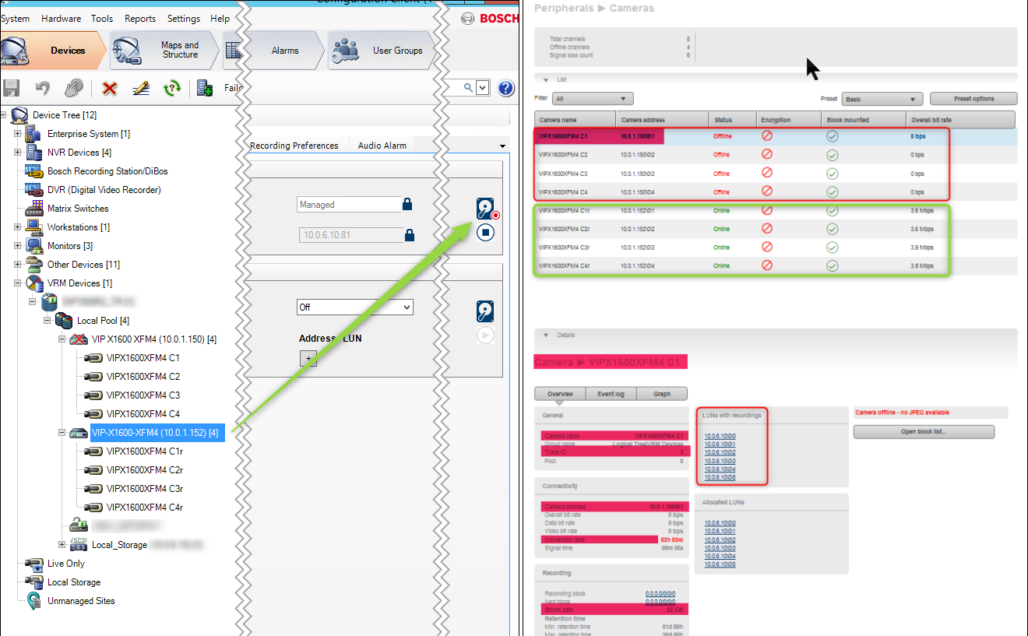1028x636 pixels.
Task: Click the VRM Devices icon
Action: pos(33,283)
